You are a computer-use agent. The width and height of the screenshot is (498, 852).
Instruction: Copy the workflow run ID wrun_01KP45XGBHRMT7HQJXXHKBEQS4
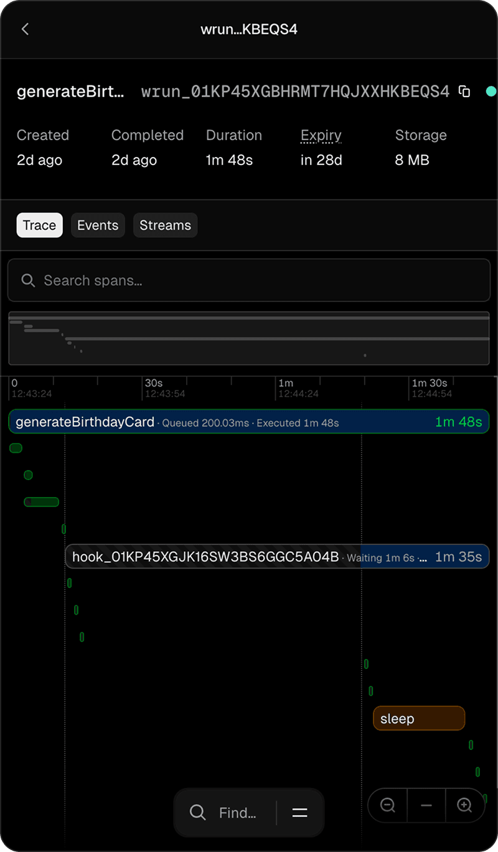464,91
